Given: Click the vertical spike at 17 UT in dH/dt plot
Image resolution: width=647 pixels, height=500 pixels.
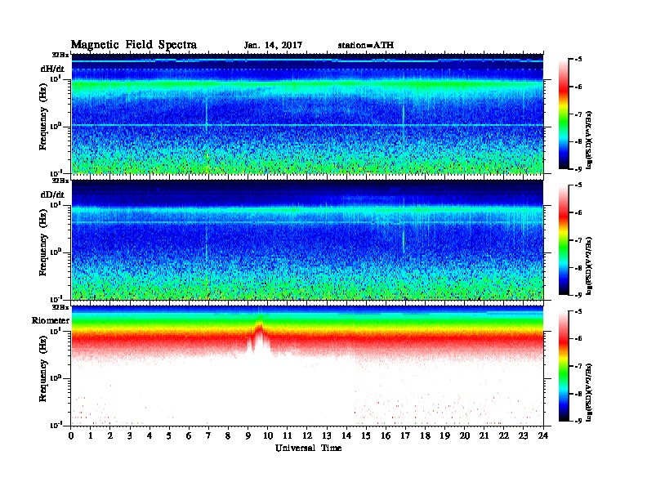Looking at the screenshot, I should coord(403,117).
